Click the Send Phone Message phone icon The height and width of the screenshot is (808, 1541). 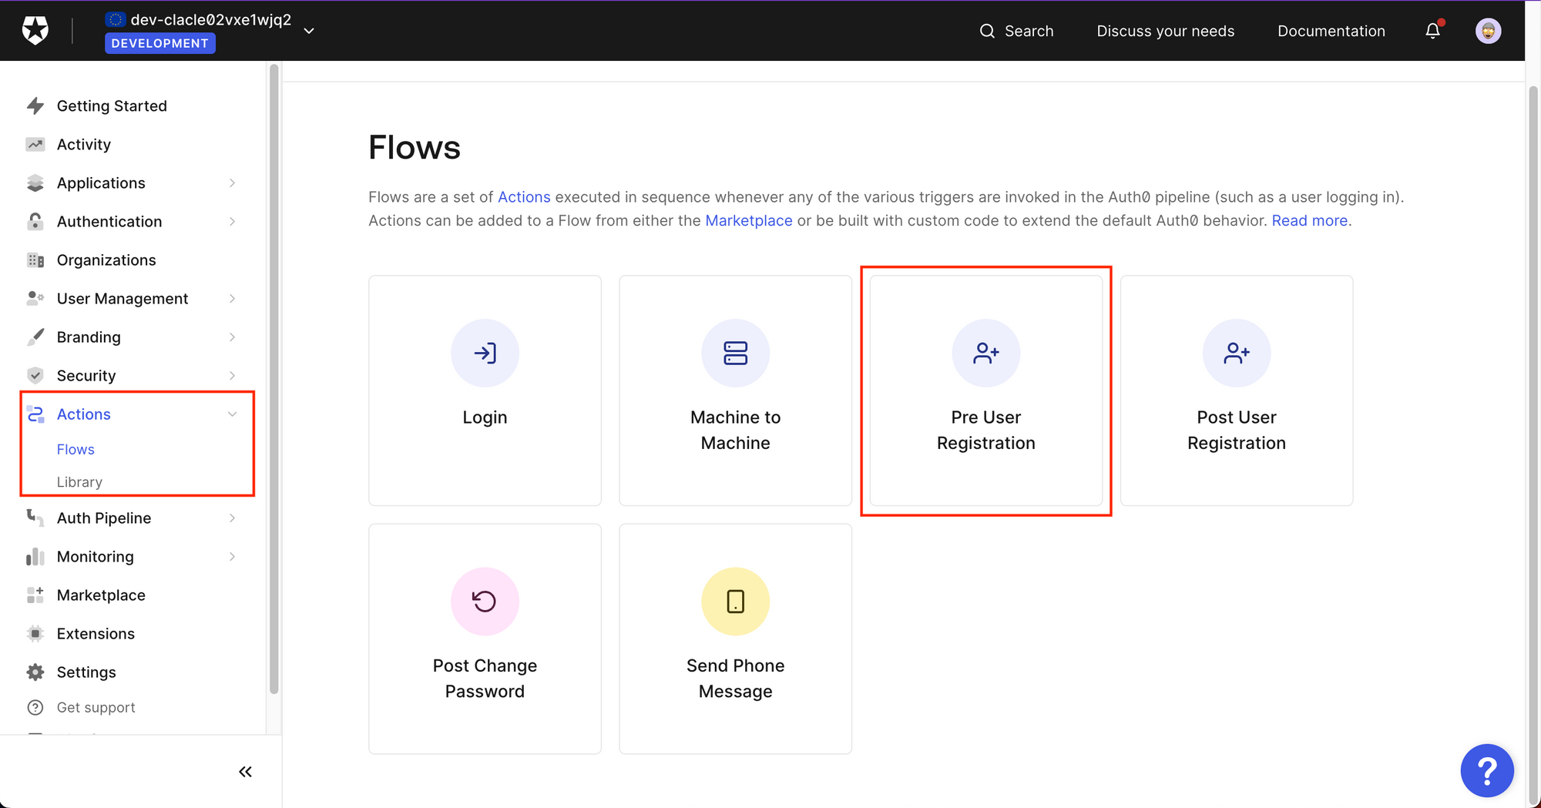[x=735, y=602]
